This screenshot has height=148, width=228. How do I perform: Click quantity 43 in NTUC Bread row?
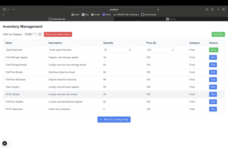[x=105, y=94]
